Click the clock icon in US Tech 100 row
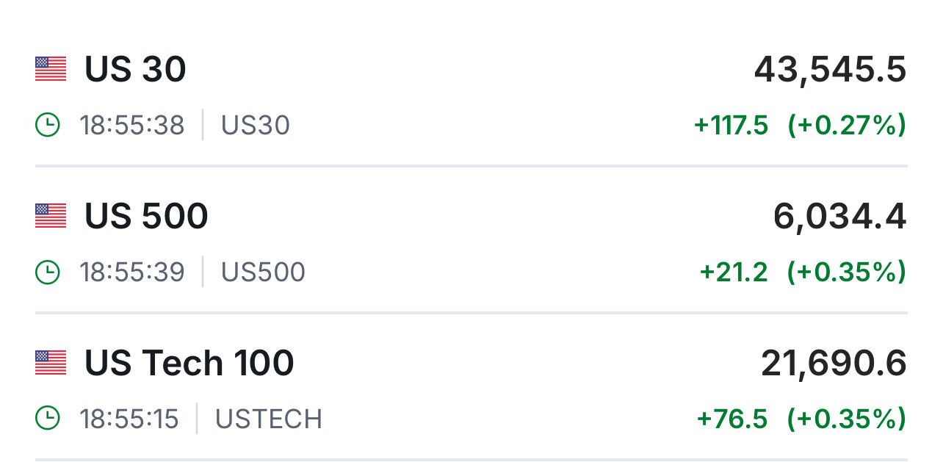The image size is (943, 462). (48, 419)
